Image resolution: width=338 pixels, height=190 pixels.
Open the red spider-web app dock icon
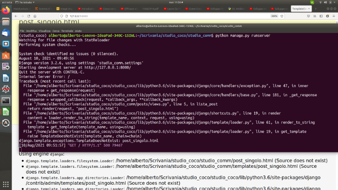(x=6, y=89)
